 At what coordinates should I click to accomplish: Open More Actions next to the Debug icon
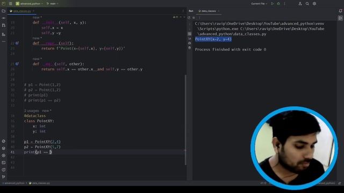pos(284,4)
